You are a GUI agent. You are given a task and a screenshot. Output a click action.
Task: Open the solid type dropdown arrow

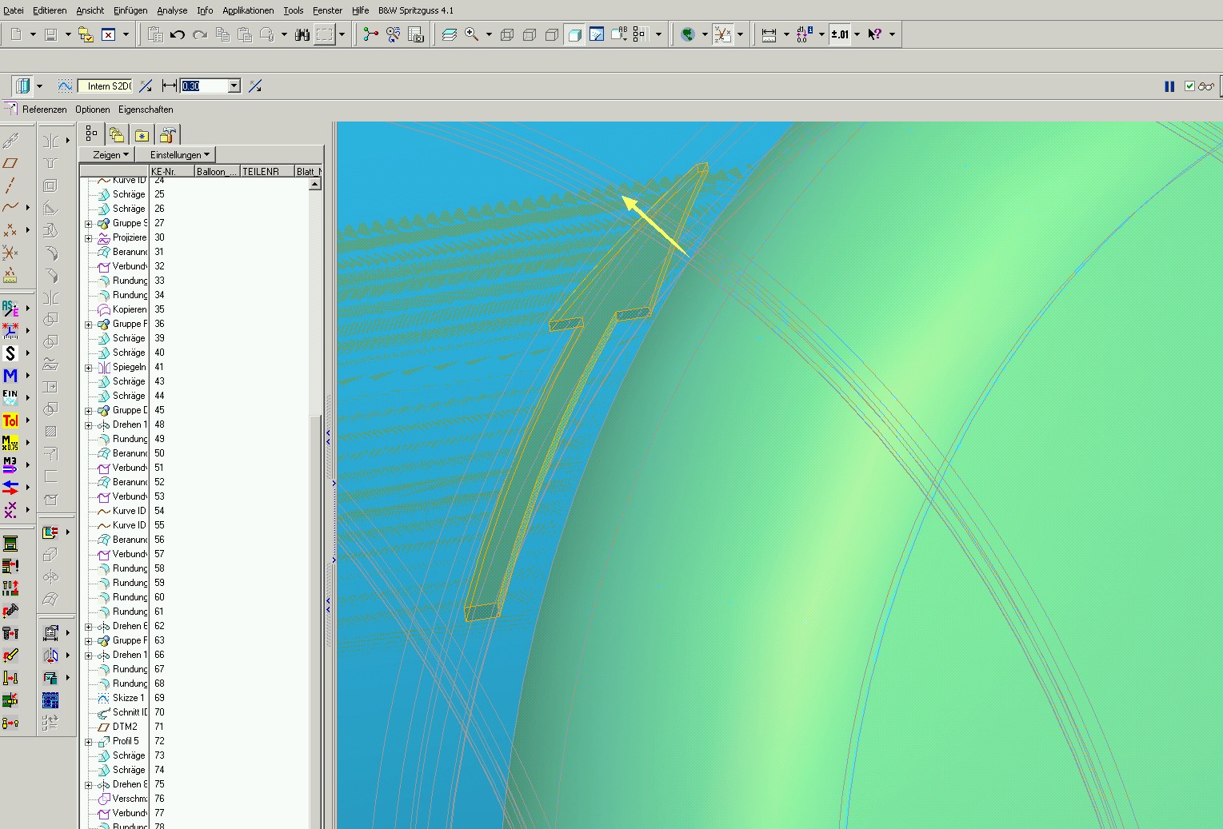pos(40,86)
